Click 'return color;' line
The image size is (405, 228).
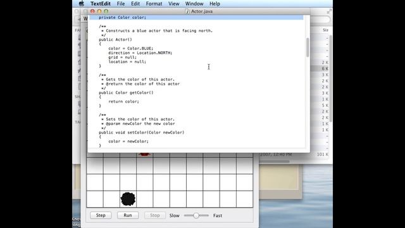click(124, 101)
